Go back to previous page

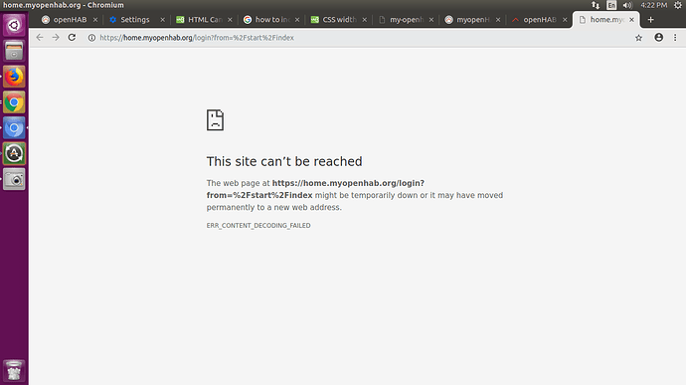pos(40,38)
